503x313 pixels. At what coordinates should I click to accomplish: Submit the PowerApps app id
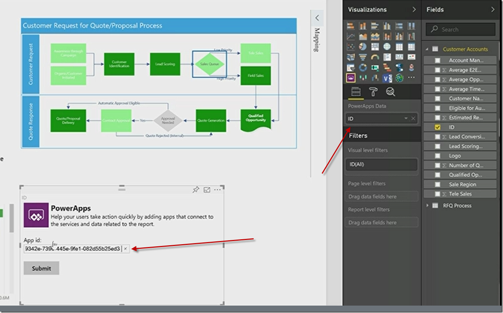pos(41,268)
